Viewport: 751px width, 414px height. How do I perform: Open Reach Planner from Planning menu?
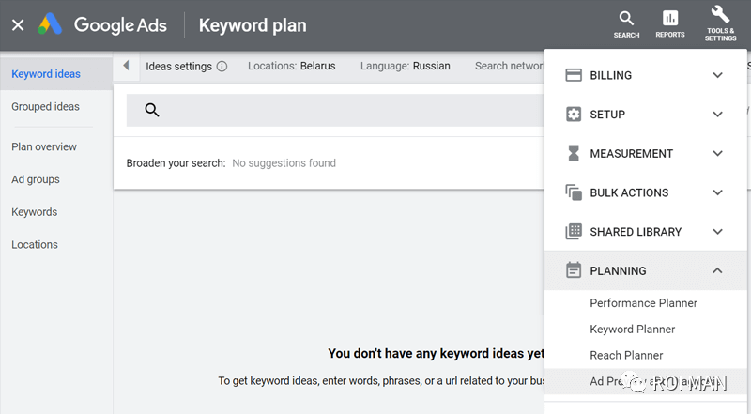tap(626, 355)
